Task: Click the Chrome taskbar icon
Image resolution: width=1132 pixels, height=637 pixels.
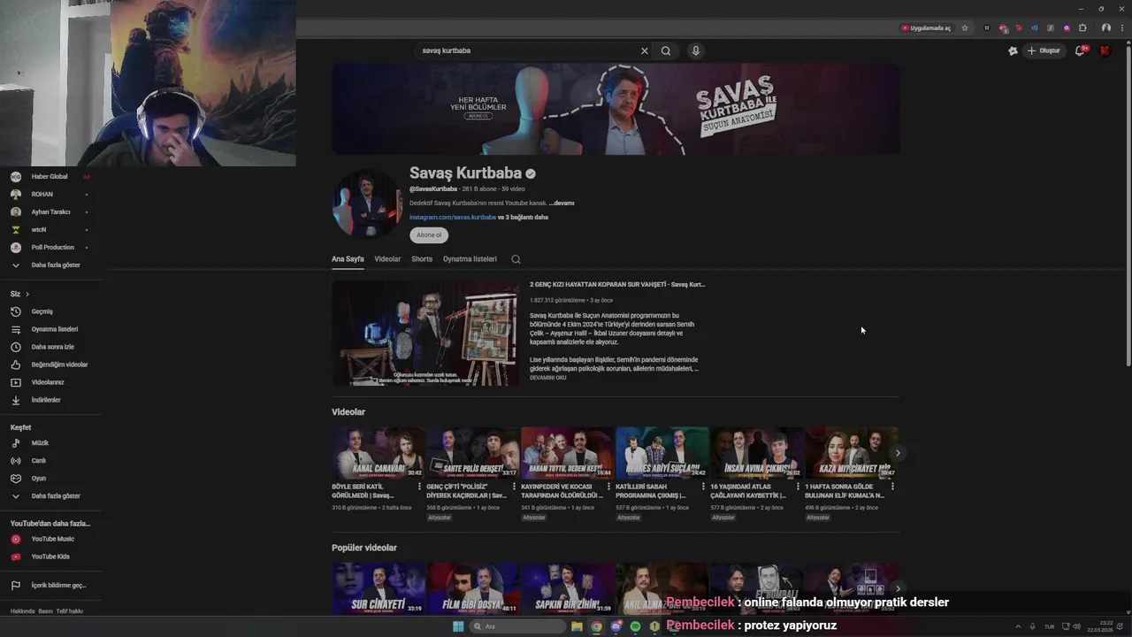Action: (596, 626)
